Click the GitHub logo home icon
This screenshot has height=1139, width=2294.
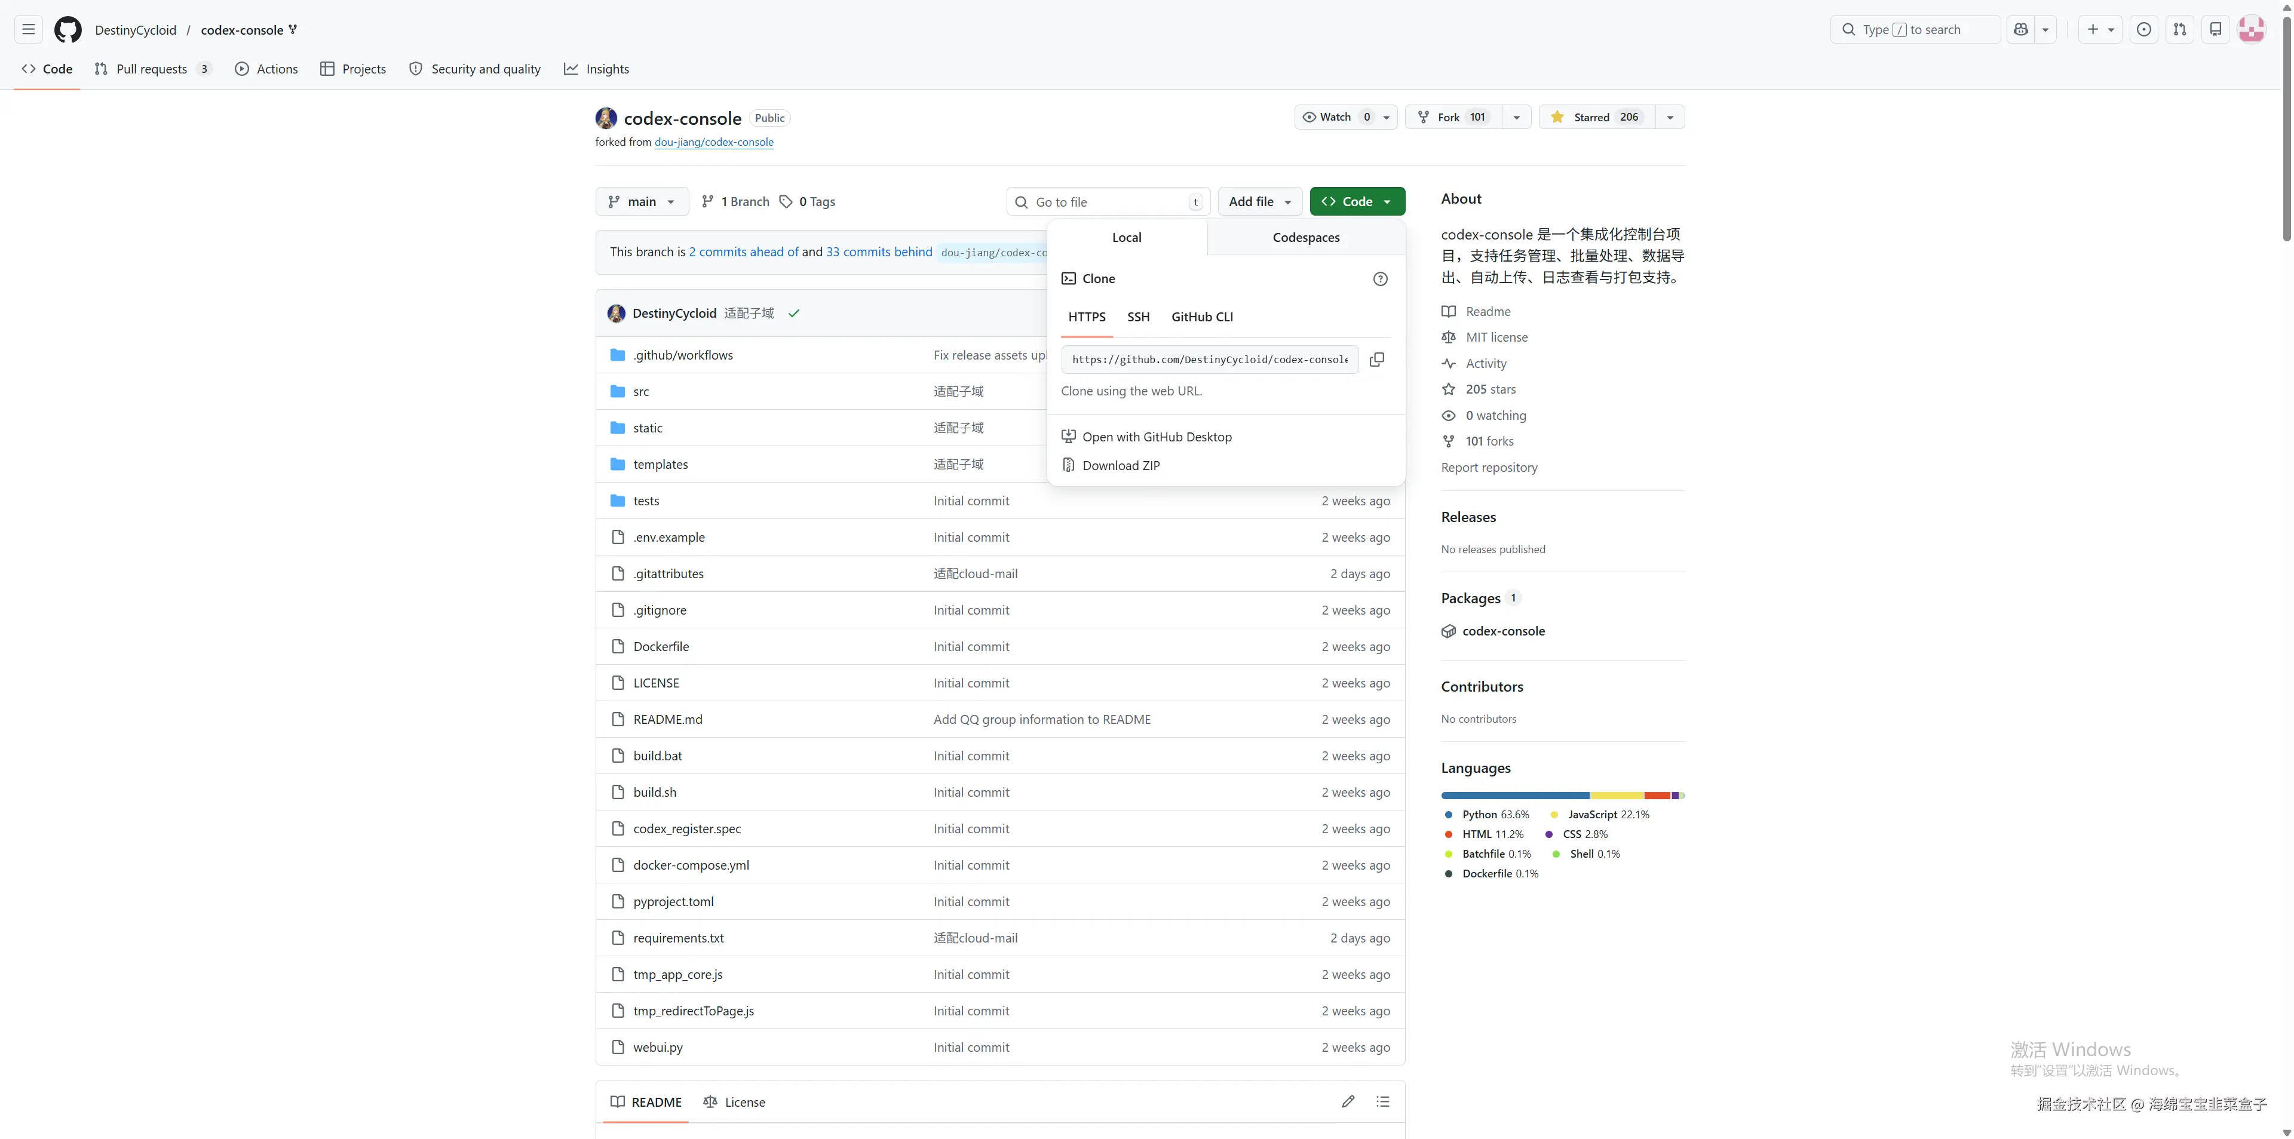click(x=68, y=29)
